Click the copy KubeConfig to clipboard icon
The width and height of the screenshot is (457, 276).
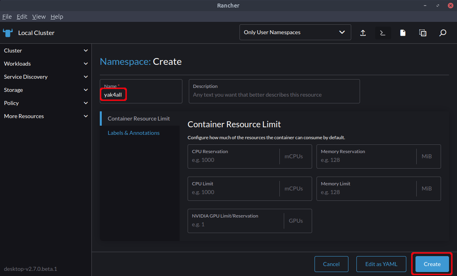423,33
